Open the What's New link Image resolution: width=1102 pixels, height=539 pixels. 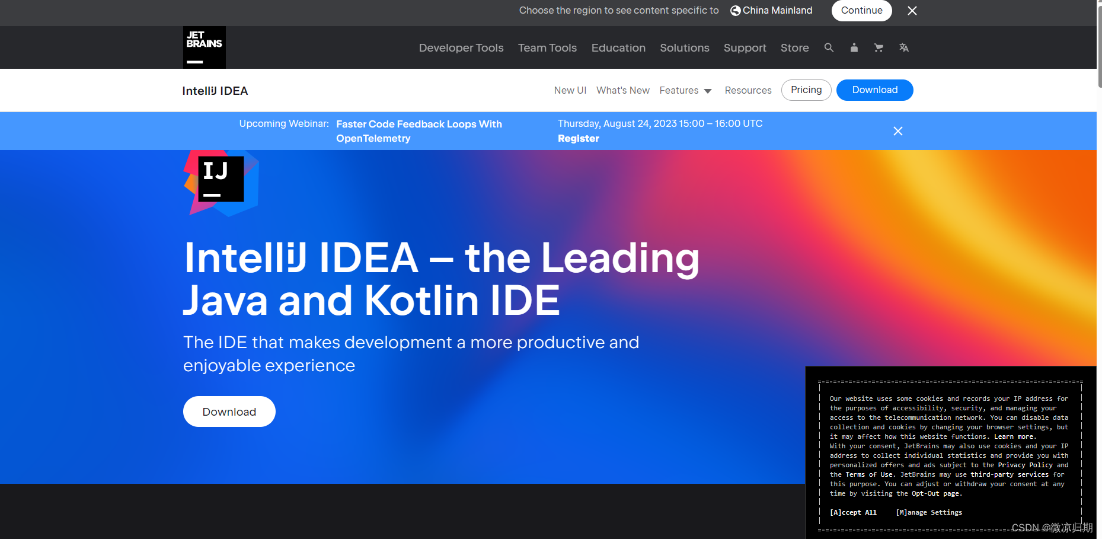tap(623, 90)
